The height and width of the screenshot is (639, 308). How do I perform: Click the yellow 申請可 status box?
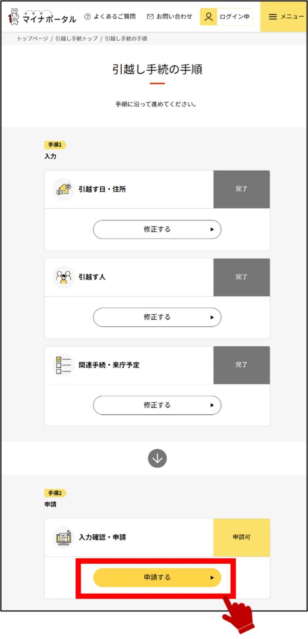click(241, 537)
